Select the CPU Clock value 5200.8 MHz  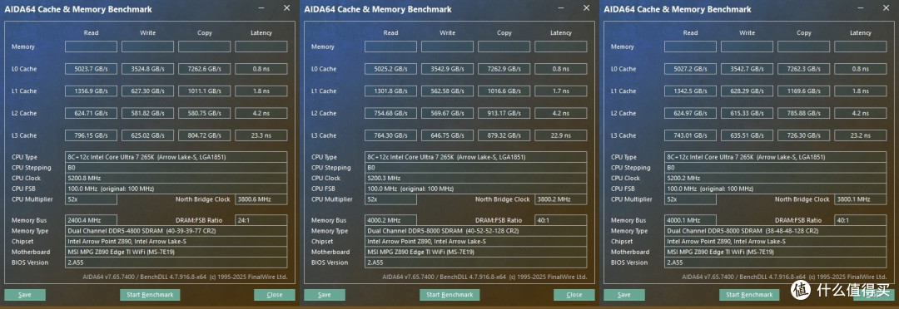tap(176, 178)
